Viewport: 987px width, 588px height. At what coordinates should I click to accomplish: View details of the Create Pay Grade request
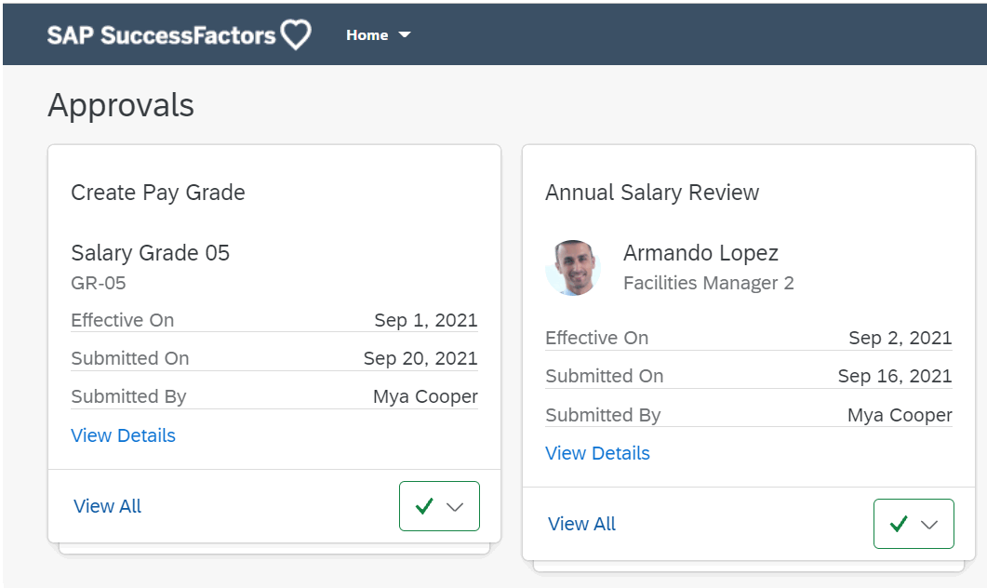(123, 435)
